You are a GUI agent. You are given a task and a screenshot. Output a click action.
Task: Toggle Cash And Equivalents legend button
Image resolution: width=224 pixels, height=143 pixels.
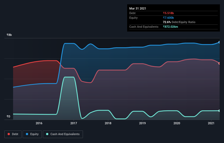tap(63, 134)
